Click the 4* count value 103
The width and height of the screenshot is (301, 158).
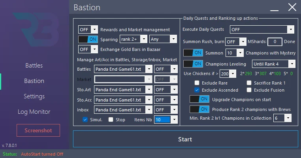pos(277,74)
